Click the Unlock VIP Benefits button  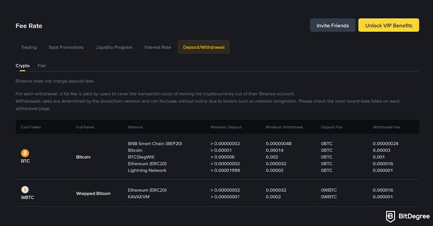point(389,26)
